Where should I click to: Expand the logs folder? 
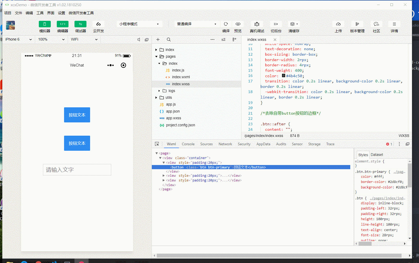(159, 91)
